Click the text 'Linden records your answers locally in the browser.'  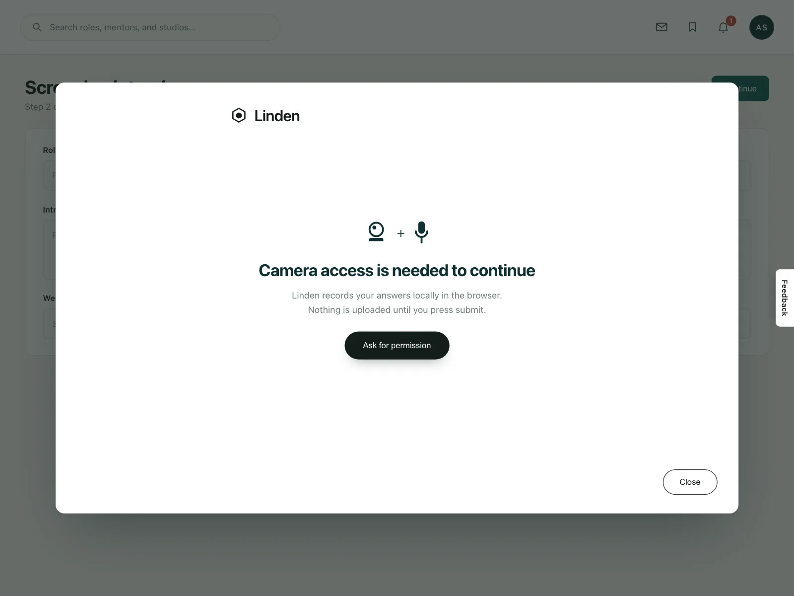(397, 296)
